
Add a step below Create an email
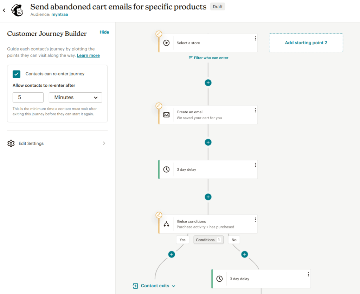pyautogui.click(x=208, y=142)
